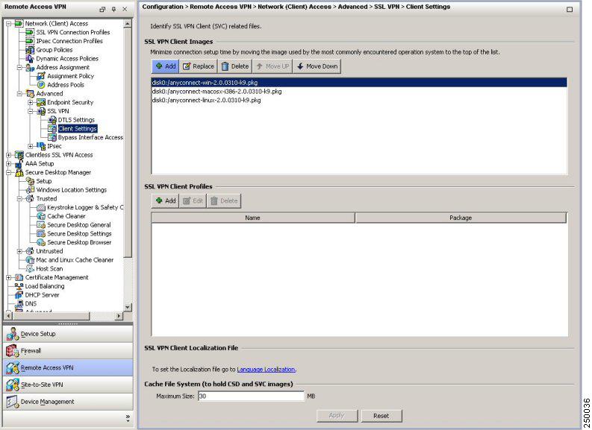Click the Windows Location Settings icon

coord(30,190)
